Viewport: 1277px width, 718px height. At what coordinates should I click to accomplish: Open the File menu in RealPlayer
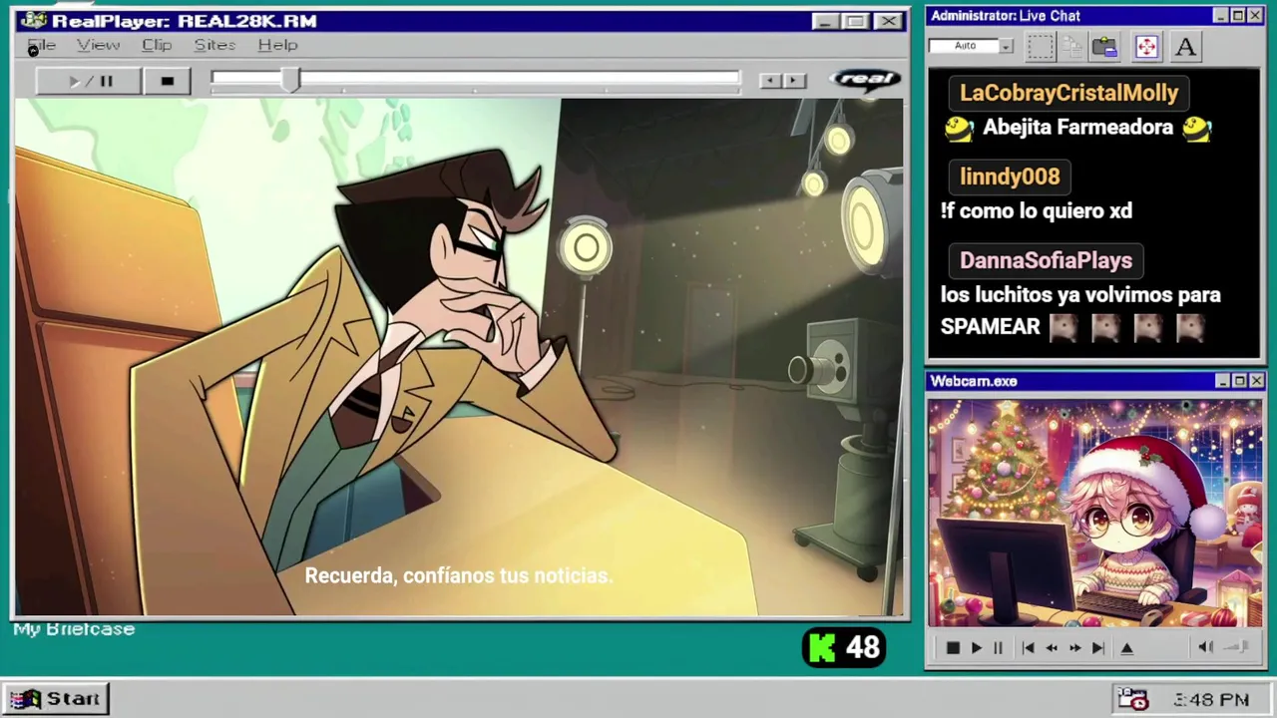tap(42, 45)
